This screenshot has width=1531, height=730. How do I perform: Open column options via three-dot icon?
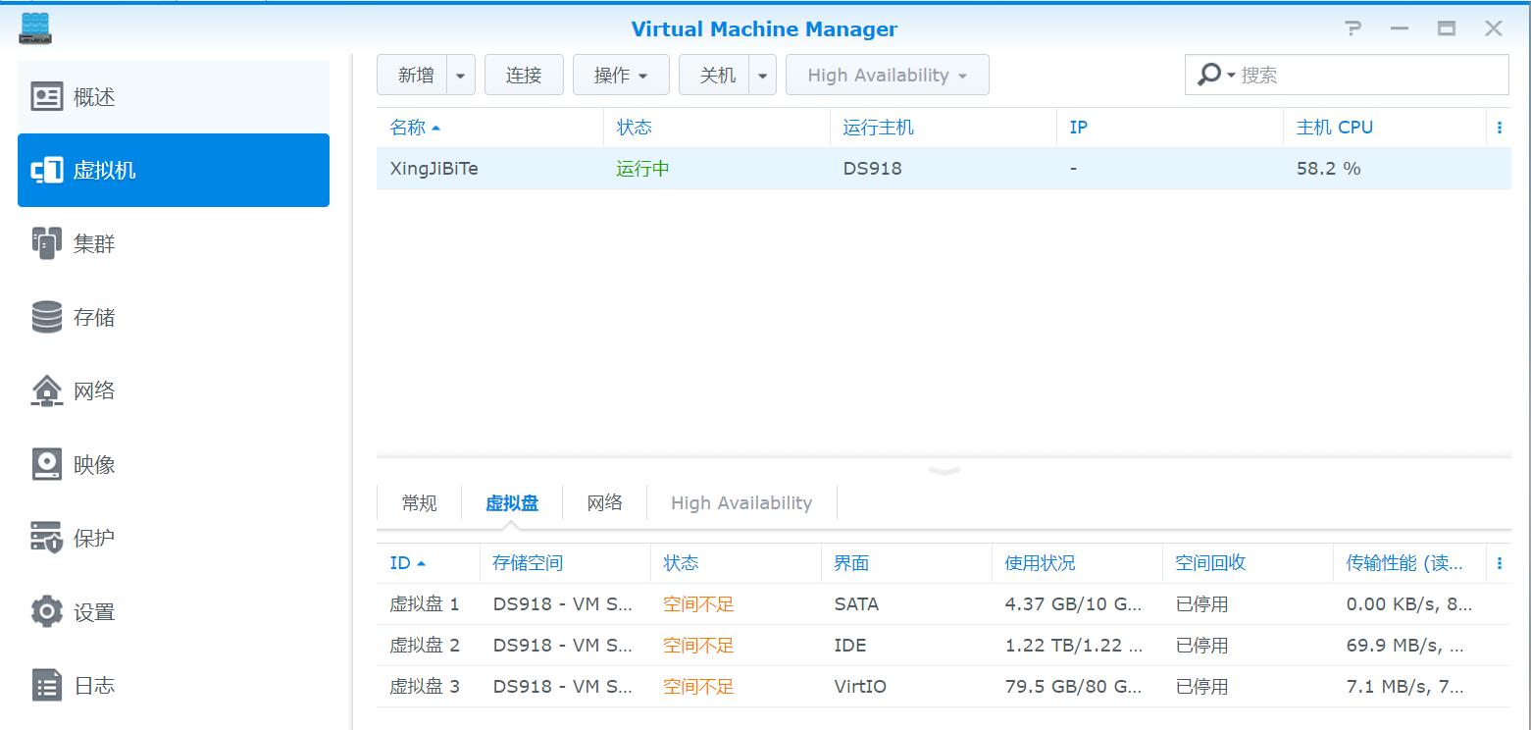(x=1500, y=127)
